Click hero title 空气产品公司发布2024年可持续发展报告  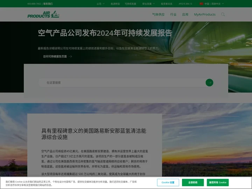(105, 33)
